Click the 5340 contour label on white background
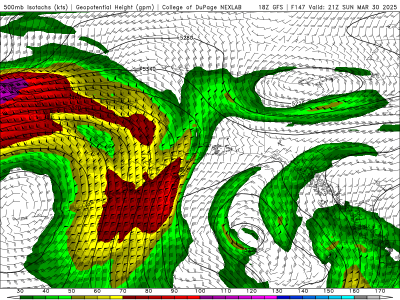This screenshot has height=300, width=400. click(x=148, y=69)
